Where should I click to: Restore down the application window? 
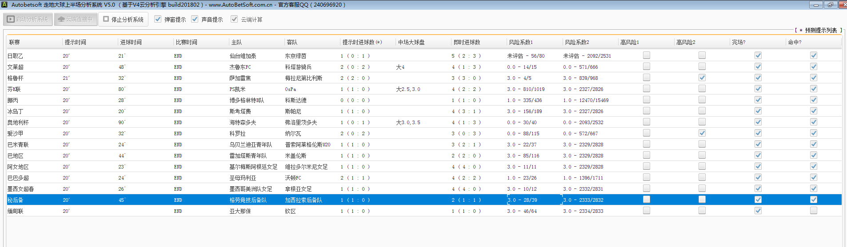(830, 5)
